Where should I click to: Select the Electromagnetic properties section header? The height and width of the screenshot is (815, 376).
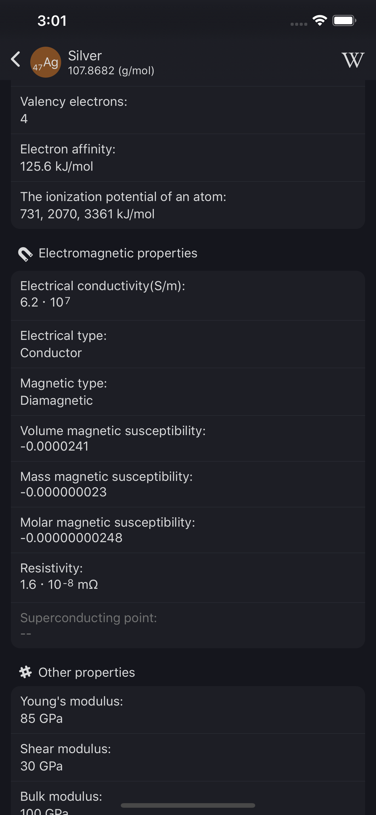[x=117, y=253]
